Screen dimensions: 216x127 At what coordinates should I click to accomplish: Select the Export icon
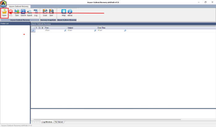click(x=29, y=13)
